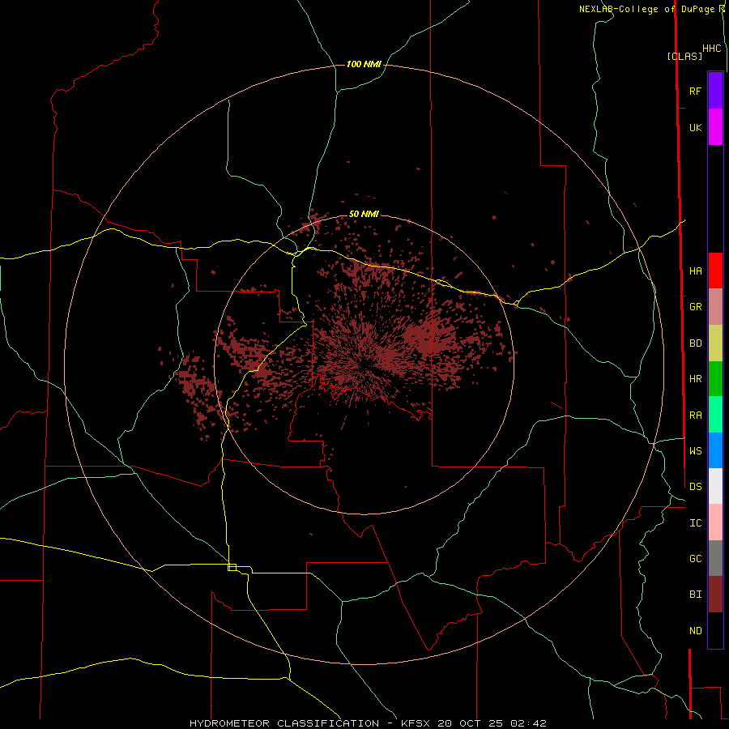Click the IC light pink legend swatch
Viewport: 729px width, 729px height.
[715, 522]
